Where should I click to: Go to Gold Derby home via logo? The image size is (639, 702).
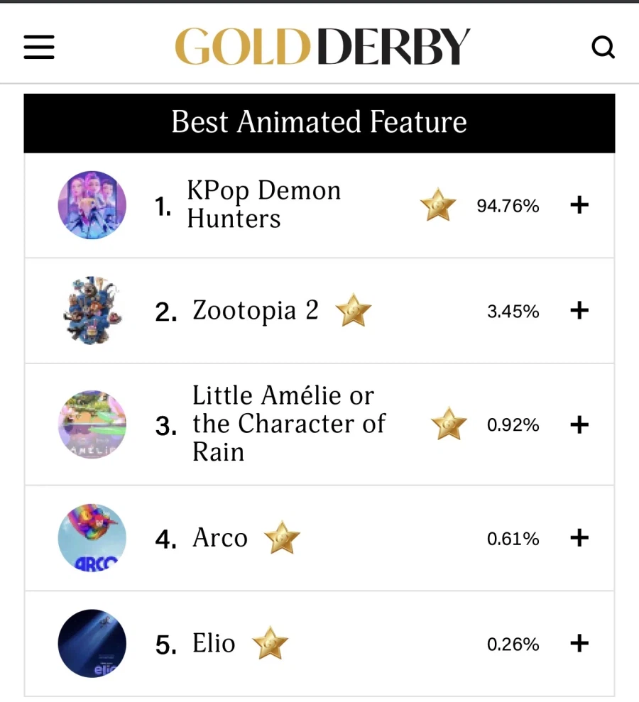tap(322, 47)
